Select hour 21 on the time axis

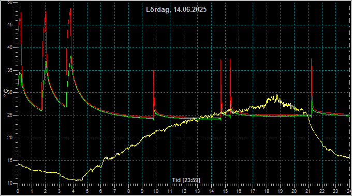coord(308,191)
